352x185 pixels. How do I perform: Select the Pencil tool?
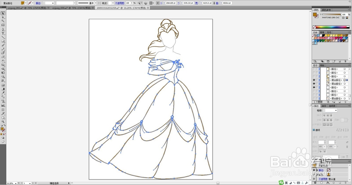pyautogui.click(x=3, y=49)
